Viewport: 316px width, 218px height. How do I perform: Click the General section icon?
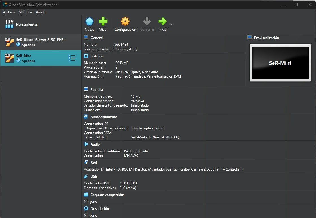(86, 38)
